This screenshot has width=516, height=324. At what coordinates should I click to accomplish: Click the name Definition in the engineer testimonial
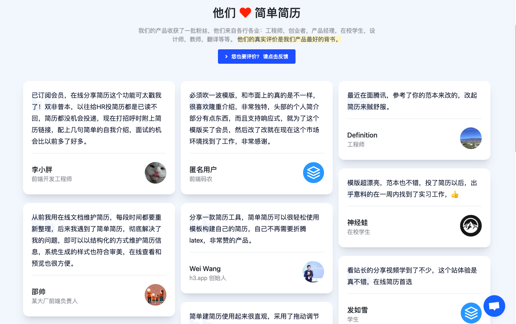point(362,135)
